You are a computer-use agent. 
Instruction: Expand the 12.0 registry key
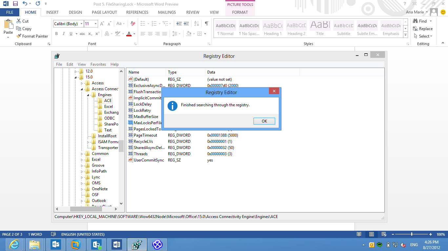click(75, 71)
